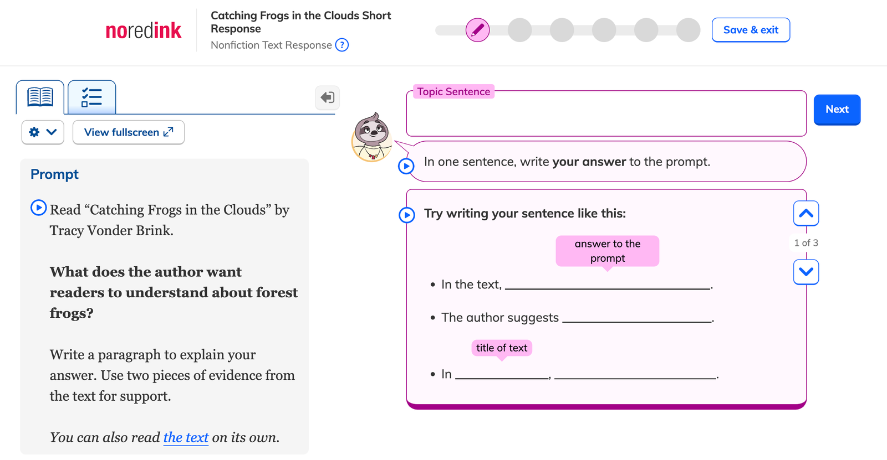The image size is (887, 460).
Task: Click View fullscreen button
Action: pos(129,132)
